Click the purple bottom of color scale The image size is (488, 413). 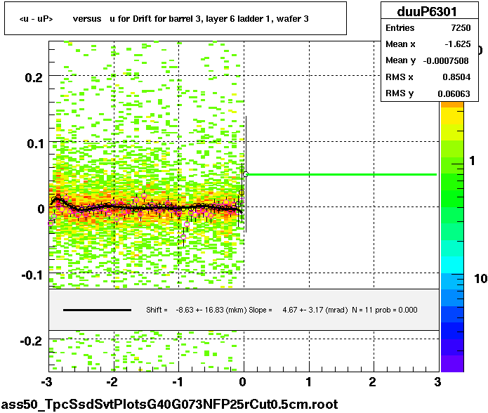[452, 364]
